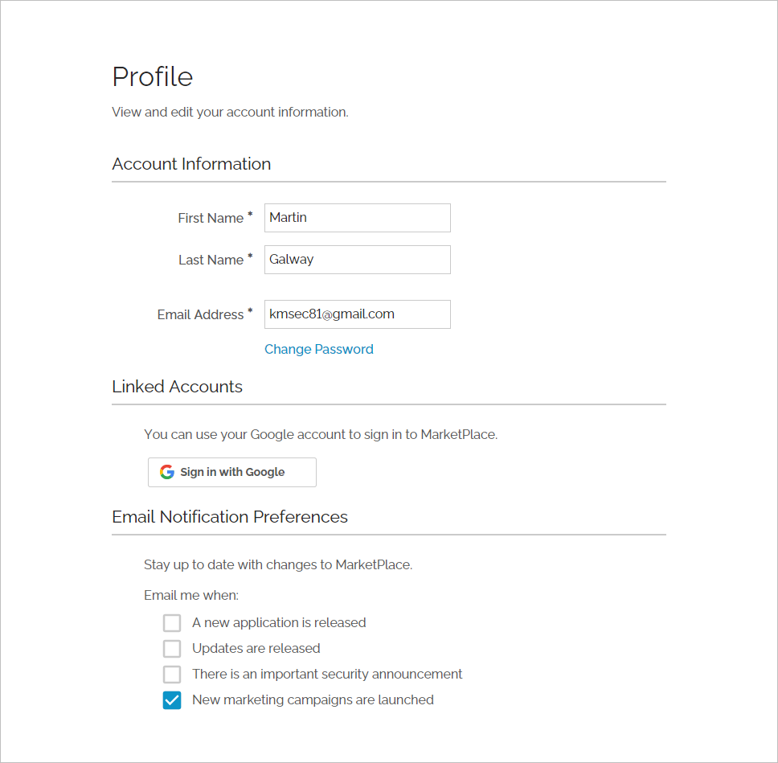778x763 pixels.
Task: Click the Linked Accounts section heading
Action: [177, 386]
